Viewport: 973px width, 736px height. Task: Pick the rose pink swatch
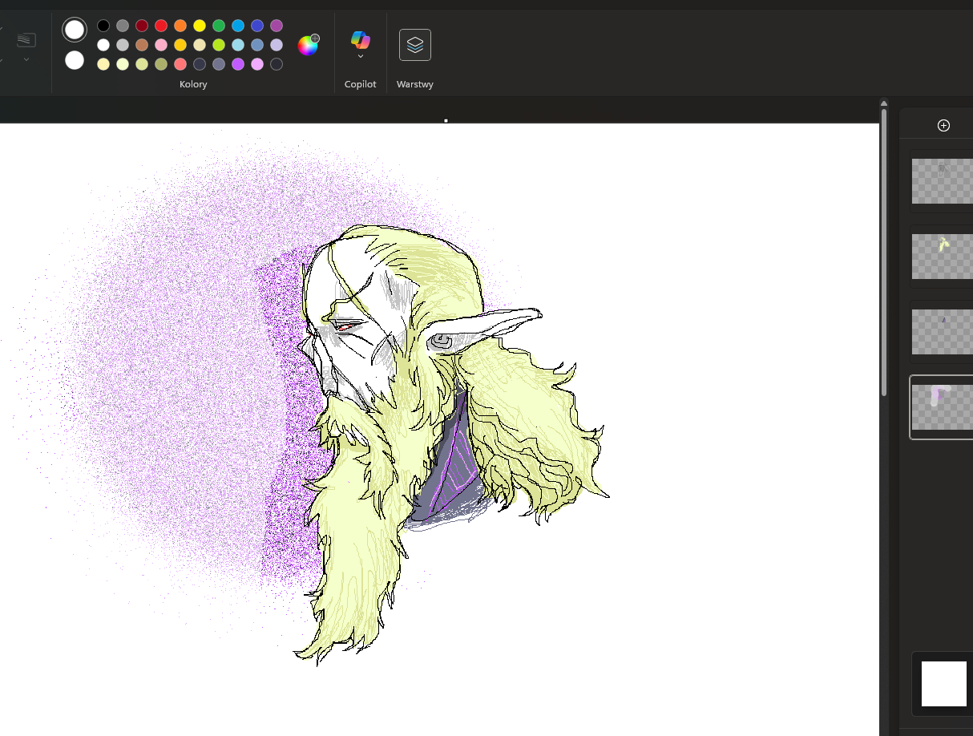coord(161,45)
